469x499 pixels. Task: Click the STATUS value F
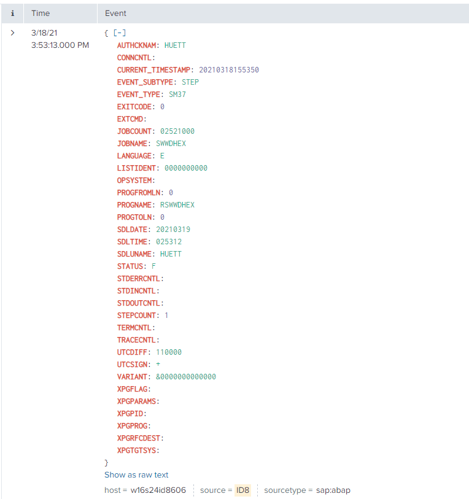(x=153, y=266)
